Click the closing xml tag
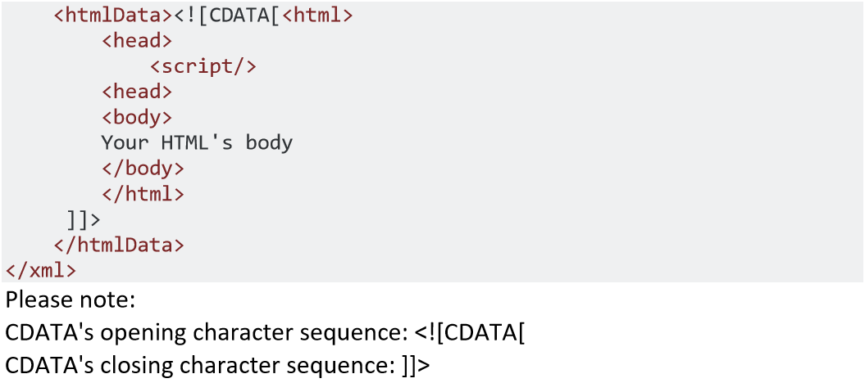 tap(41, 270)
